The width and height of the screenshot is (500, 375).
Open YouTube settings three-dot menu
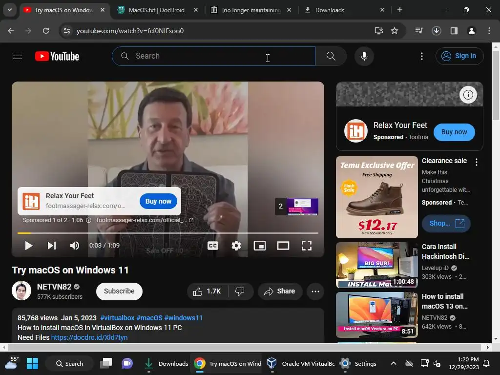(421, 56)
